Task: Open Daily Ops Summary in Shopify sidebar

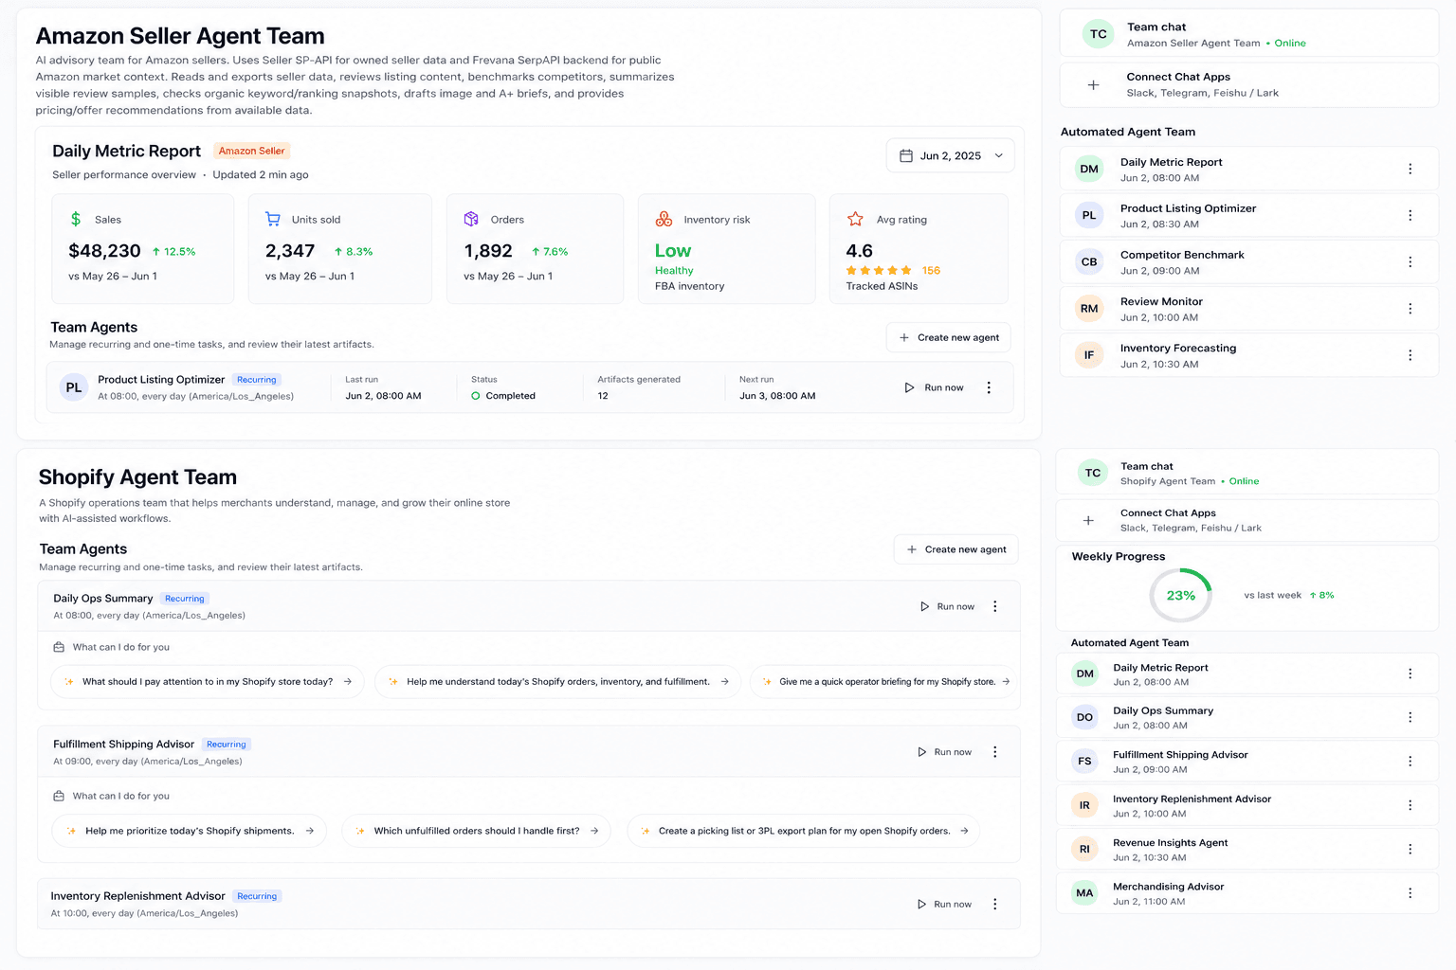Action: click(1247, 718)
